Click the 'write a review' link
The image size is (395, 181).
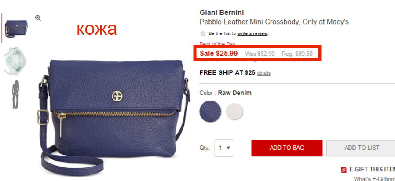pyautogui.click(x=252, y=33)
